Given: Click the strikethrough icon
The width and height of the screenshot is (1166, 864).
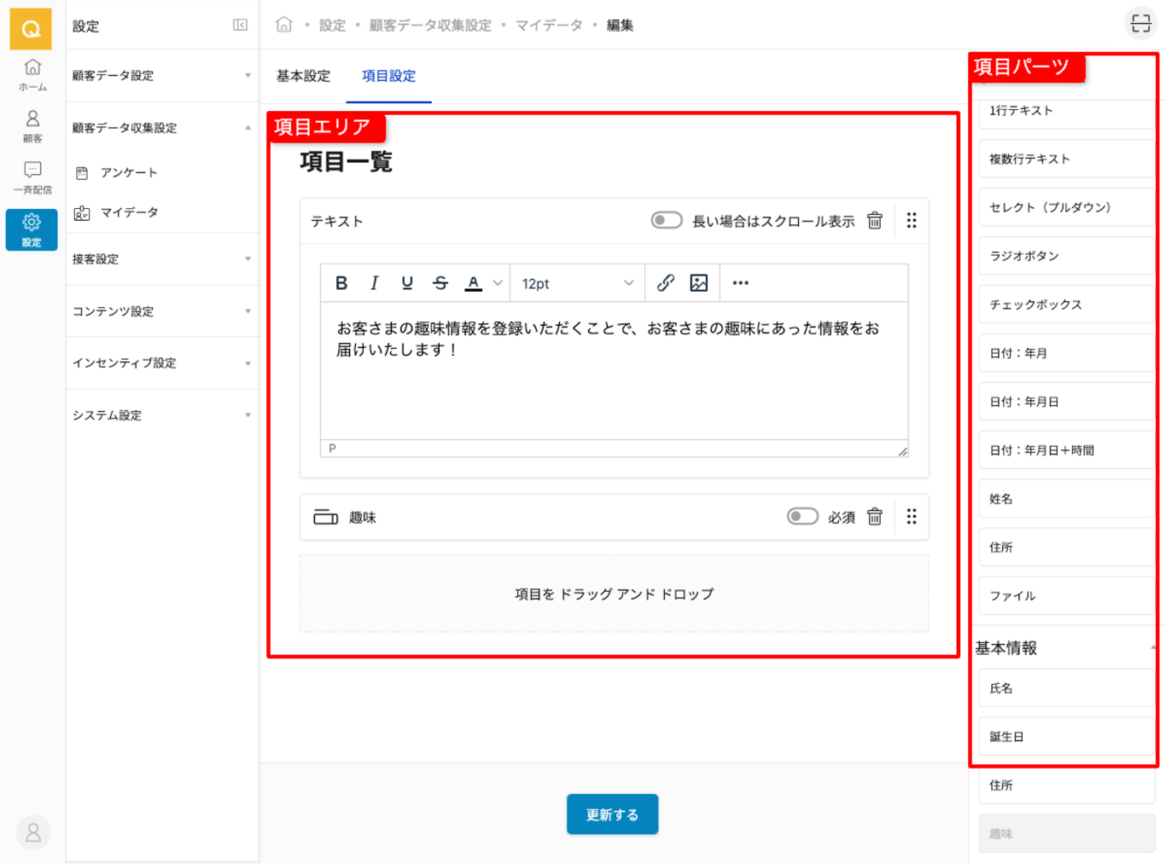Looking at the screenshot, I should click(x=440, y=283).
